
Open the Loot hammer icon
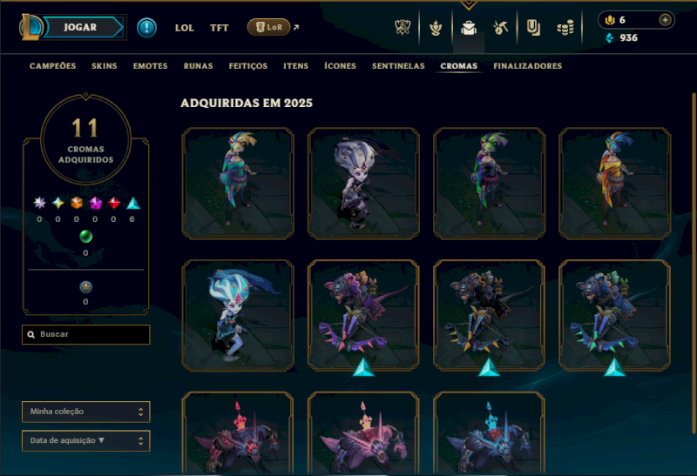tap(500, 28)
